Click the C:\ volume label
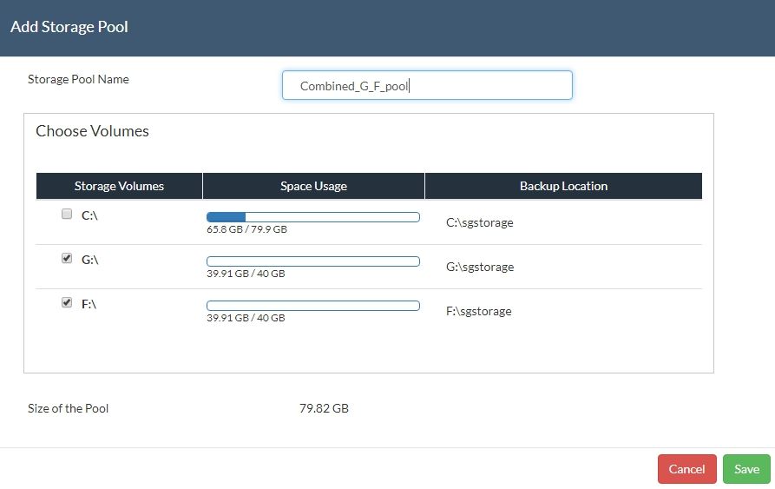 point(89,215)
